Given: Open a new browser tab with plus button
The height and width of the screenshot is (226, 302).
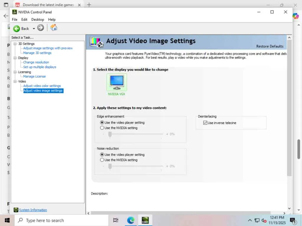Looking at the screenshot, I should pos(89,5).
